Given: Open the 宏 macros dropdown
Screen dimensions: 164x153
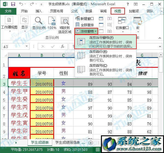Looking at the screenshot, I should coord(138,24).
